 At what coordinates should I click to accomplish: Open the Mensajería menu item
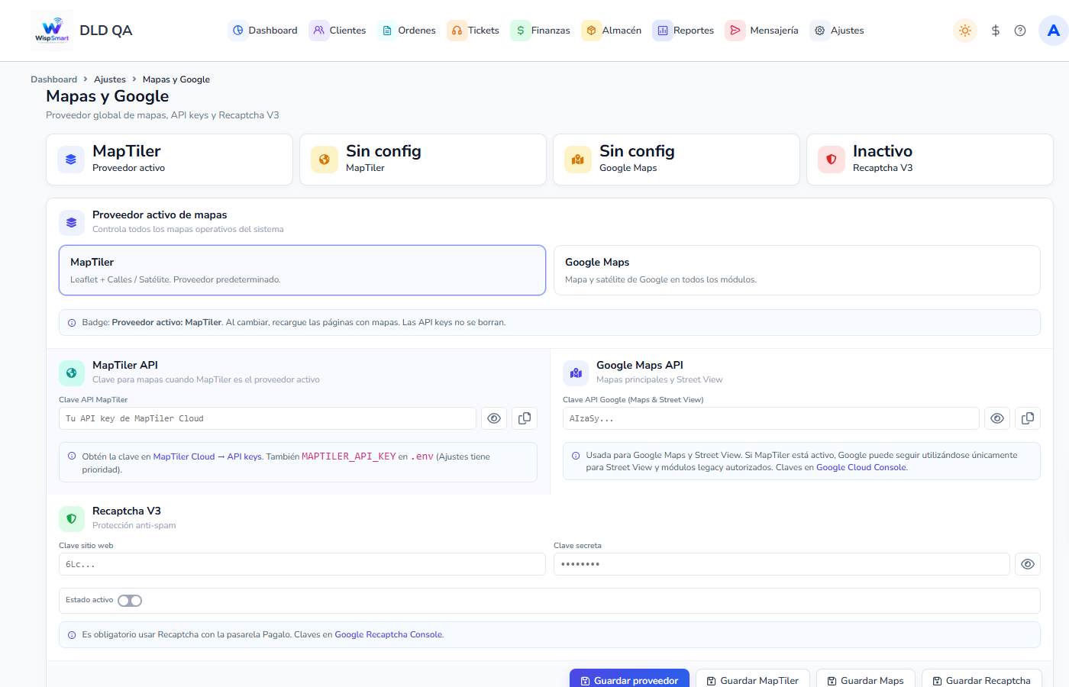pyautogui.click(x=763, y=31)
